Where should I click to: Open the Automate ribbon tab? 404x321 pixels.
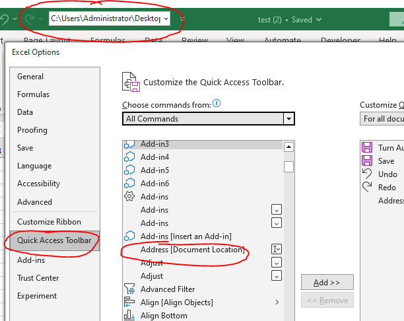[x=283, y=40]
